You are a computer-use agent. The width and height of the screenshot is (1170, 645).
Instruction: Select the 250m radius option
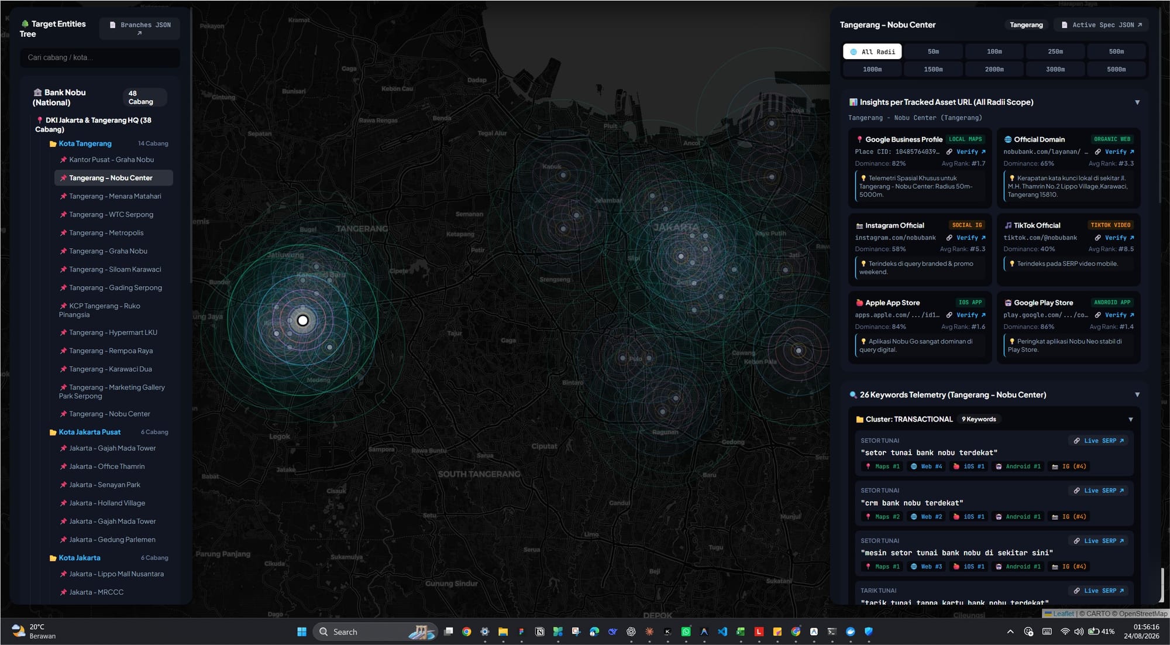tap(1055, 52)
